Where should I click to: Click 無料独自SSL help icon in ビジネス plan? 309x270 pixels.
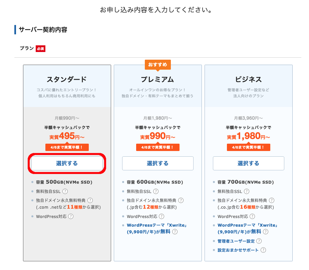coord(247,191)
